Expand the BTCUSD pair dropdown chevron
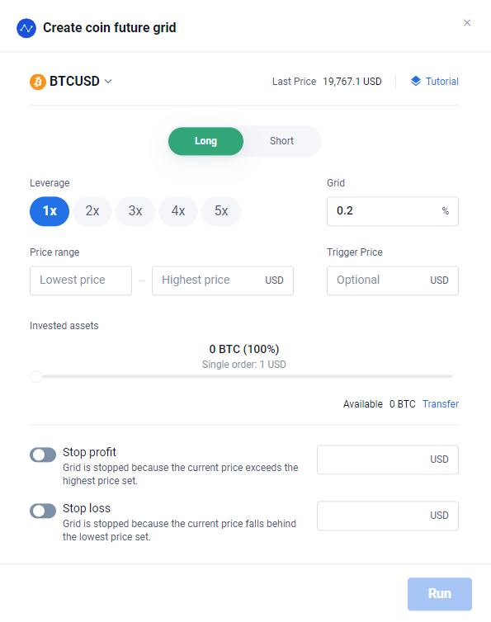The width and height of the screenshot is (491, 622). (108, 82)
